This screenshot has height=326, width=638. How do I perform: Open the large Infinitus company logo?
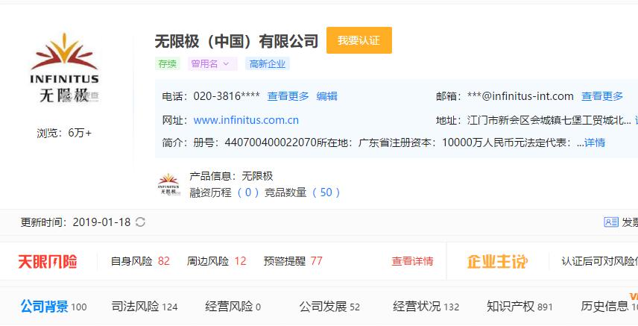[65, 67]
